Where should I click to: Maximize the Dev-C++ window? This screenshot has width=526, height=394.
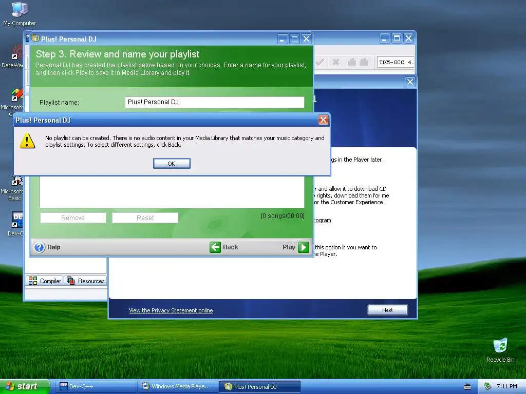click(x=397, y=38)
